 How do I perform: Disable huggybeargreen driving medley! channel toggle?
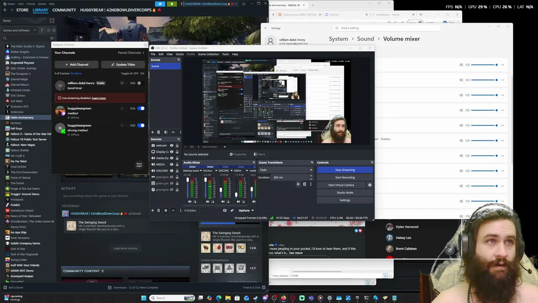pyautogui.click(x=141, y=125)
